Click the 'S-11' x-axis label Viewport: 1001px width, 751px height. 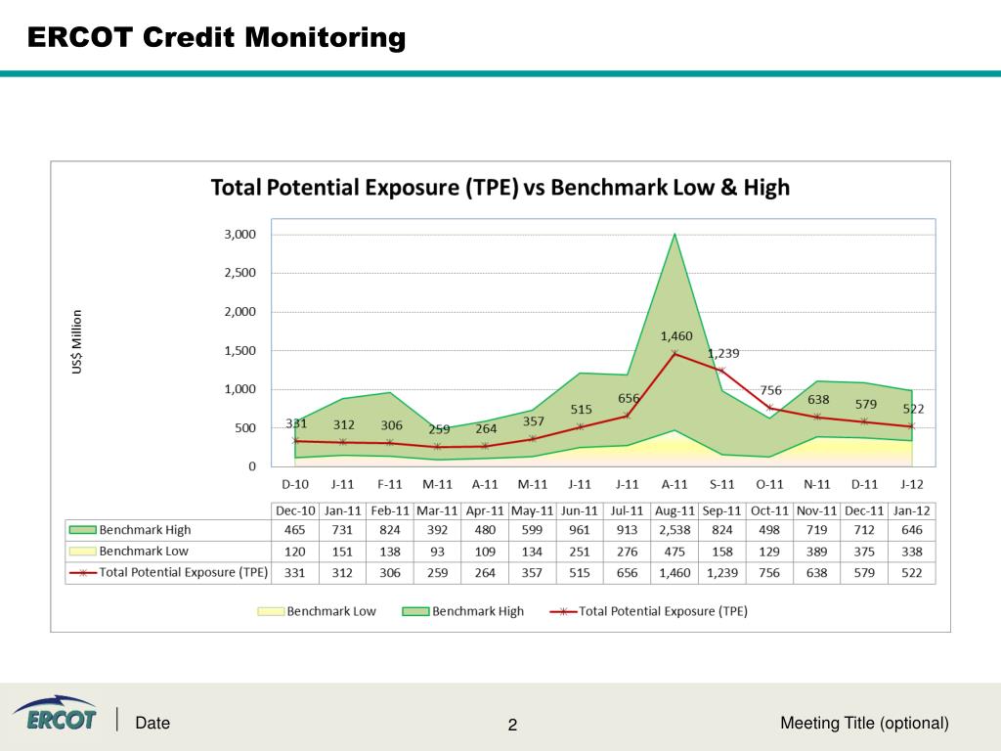pos(722,484)
